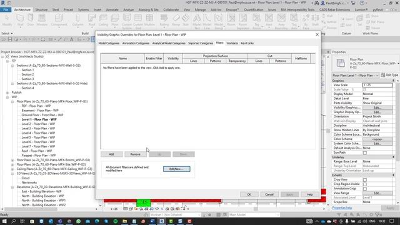Viewport: 400px width, 225px height.
Task: Select the Roof tool in the ribbon
Action: pyautogui.click(x=92, y=20)
